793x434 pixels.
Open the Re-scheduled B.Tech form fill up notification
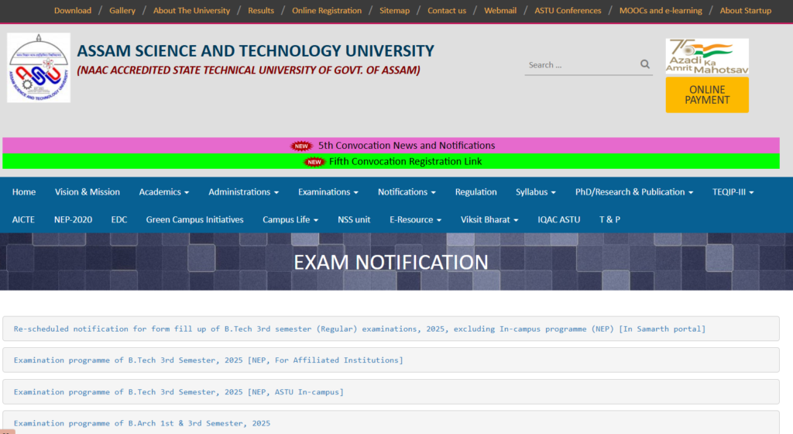pyautogui.click(x=359, y=329)
